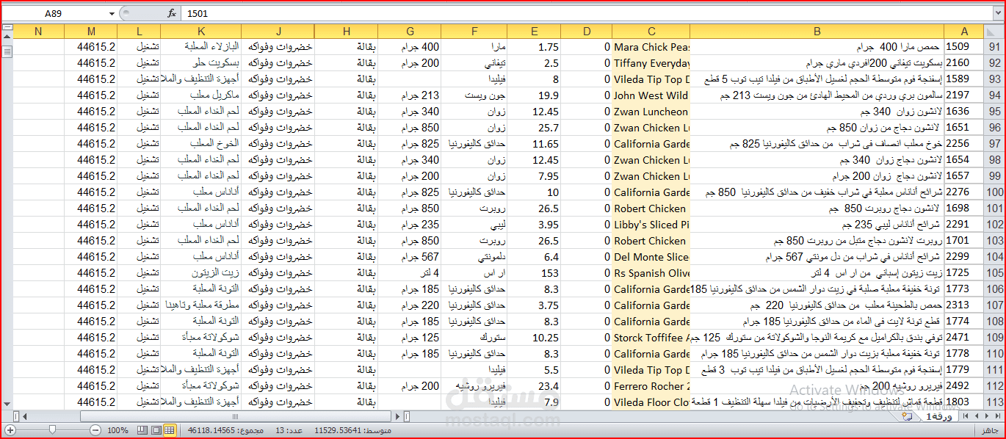Go to the last sheet navigation arrow
1006x439 pixels.
(x=966, y=416)
